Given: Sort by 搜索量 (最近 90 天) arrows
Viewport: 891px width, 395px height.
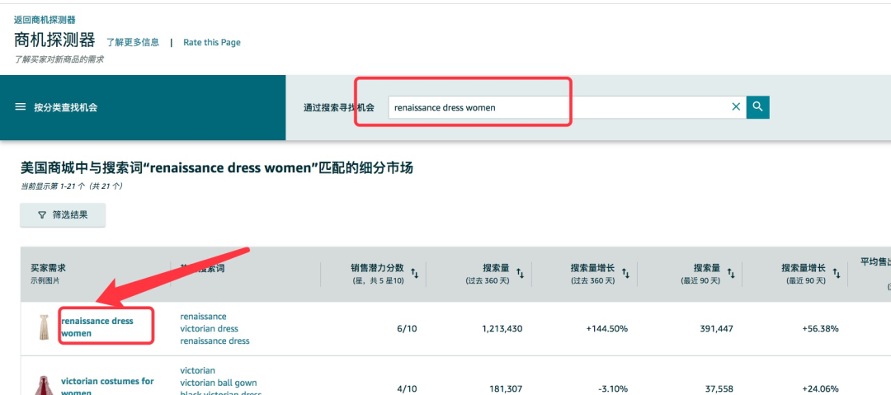Looking at the screenshot, I should (731, 274).
